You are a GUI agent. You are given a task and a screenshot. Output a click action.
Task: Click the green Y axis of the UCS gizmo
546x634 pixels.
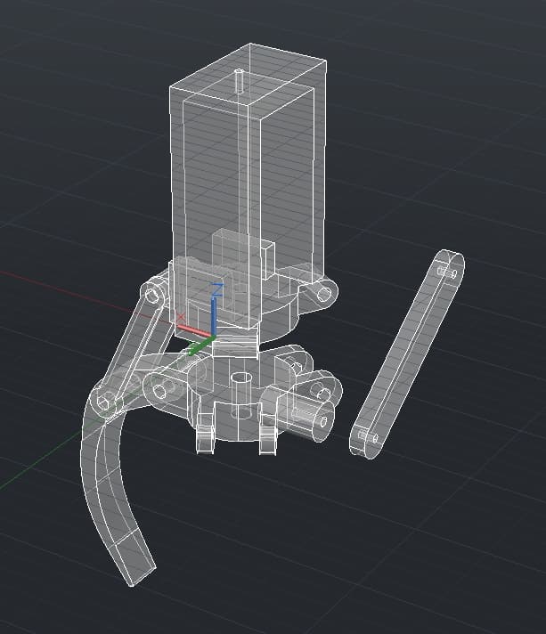(201, 346)
